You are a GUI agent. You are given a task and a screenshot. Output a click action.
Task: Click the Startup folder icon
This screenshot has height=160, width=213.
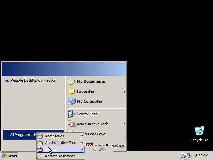tap(40, 149)
